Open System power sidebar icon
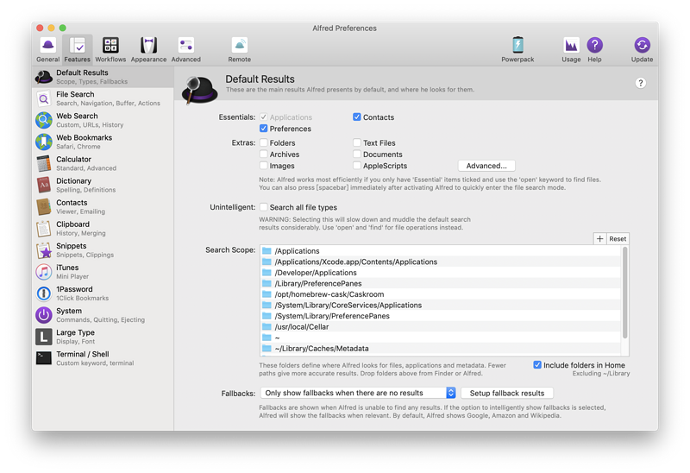The height and width of the screenshot is (473, 690). click(44, 315)
